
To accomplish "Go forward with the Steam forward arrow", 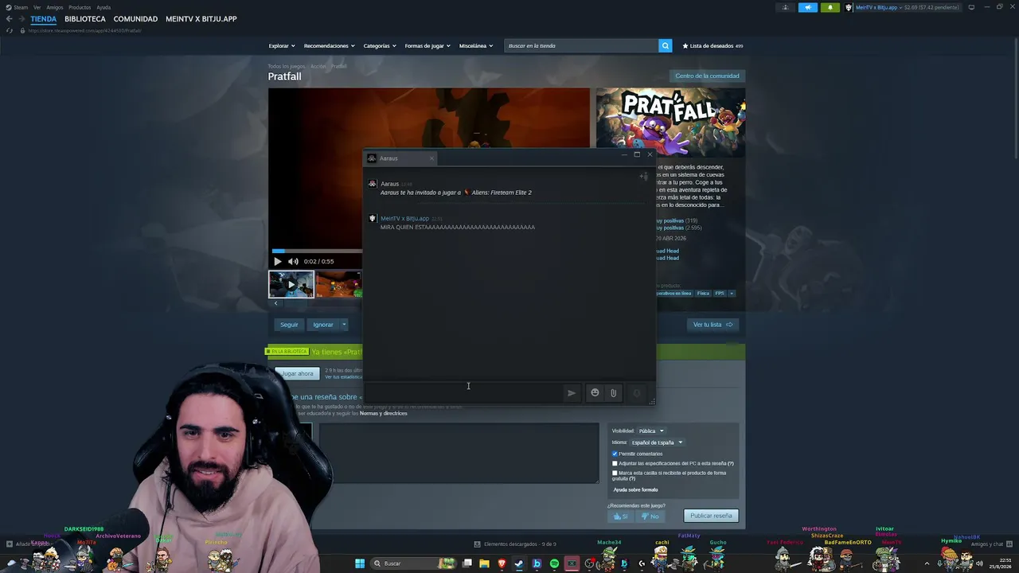I will click(x=22, y=19).
